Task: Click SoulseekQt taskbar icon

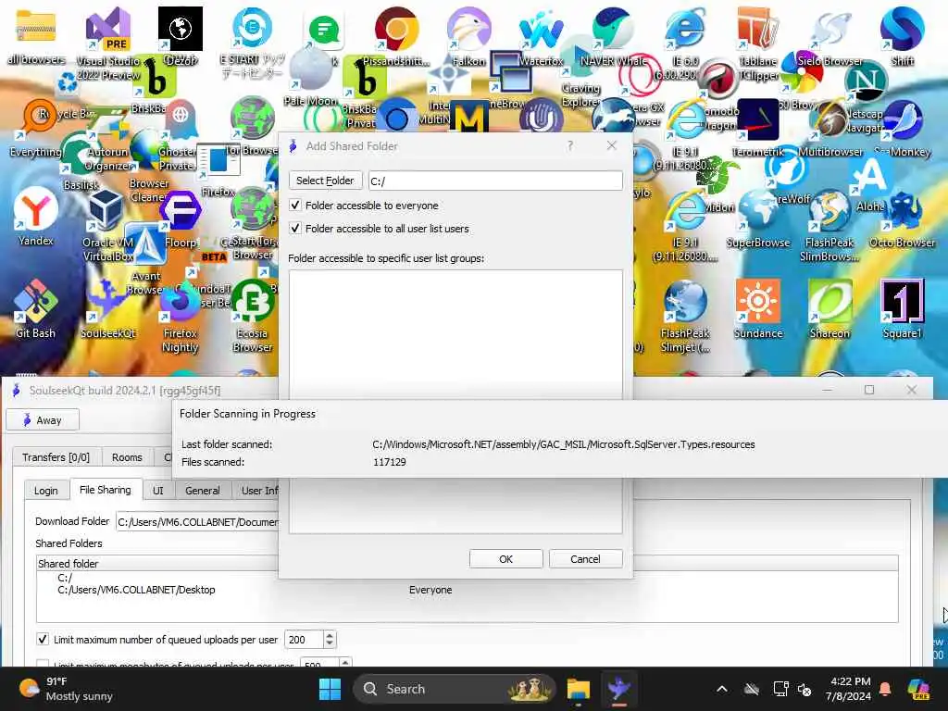Action: point(619,689)
